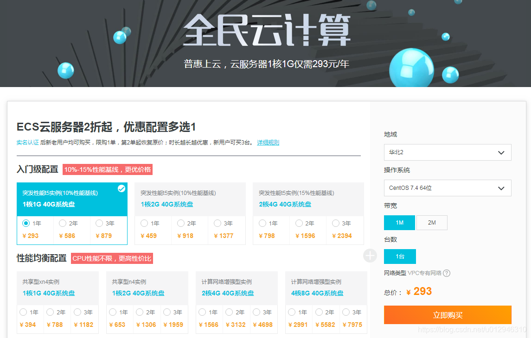Select 2年 radio priced ¥788
Image resolution: width=531 pixels, height=338 pixels.
pyautogui.click(x=50, y=312)
